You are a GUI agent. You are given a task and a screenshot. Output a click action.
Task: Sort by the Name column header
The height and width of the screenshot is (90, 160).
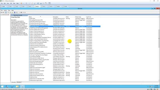tap(40, 17)
